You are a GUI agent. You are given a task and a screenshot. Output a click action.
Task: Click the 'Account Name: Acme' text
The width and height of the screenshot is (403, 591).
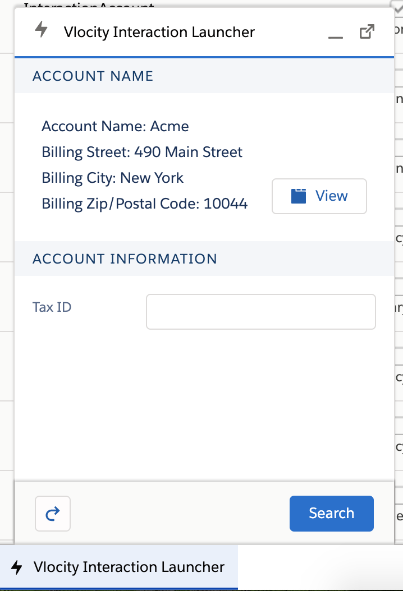tap(115, 126)
